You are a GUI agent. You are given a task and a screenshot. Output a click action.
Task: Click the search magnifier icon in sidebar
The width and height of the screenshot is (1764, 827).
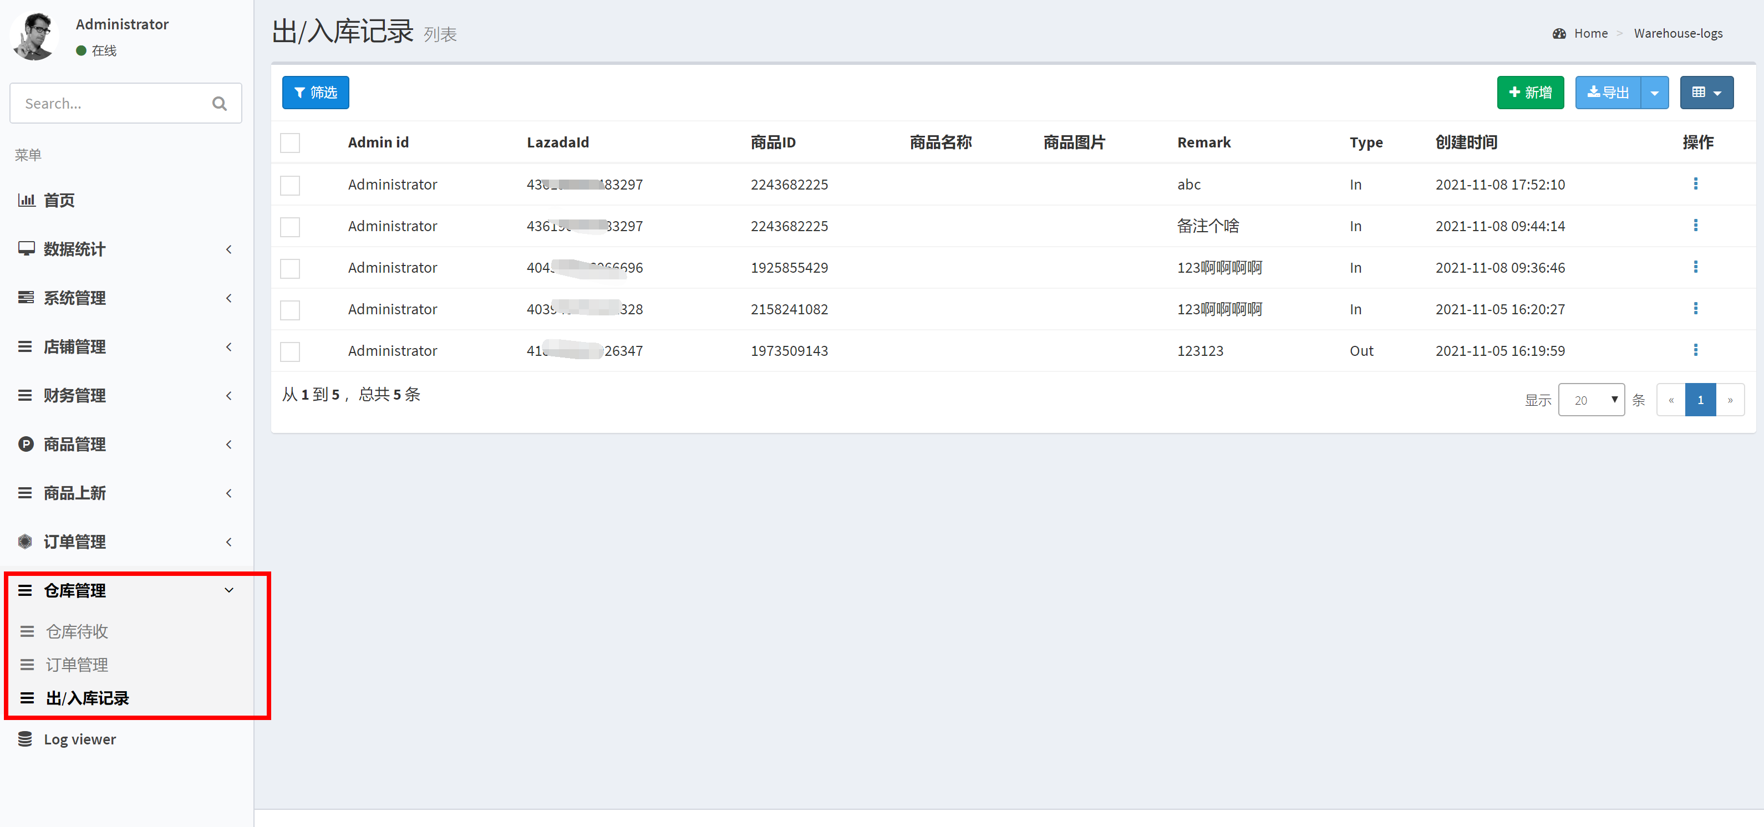point(219,103)
